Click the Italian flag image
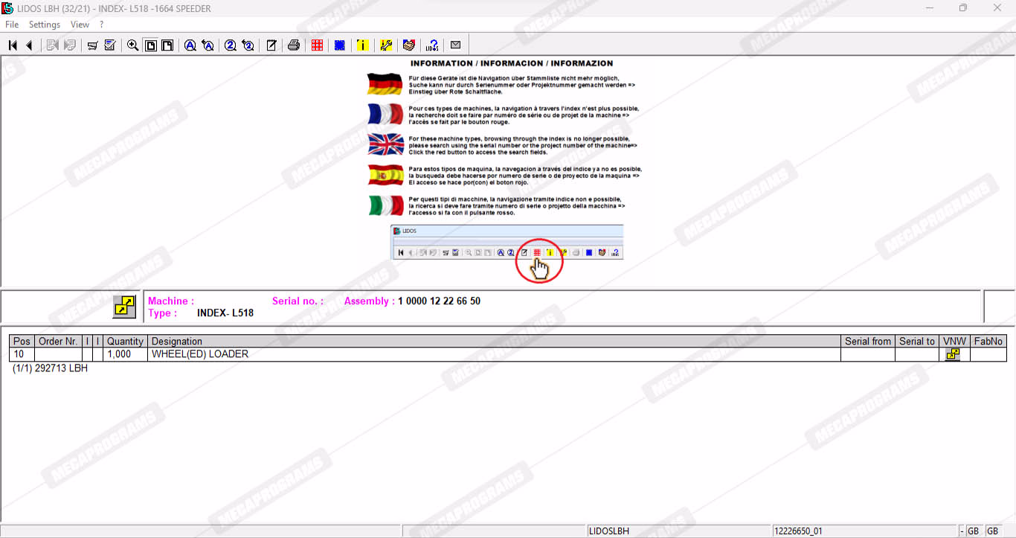Viewport: 1016px width, 538px height. [385, 205]
